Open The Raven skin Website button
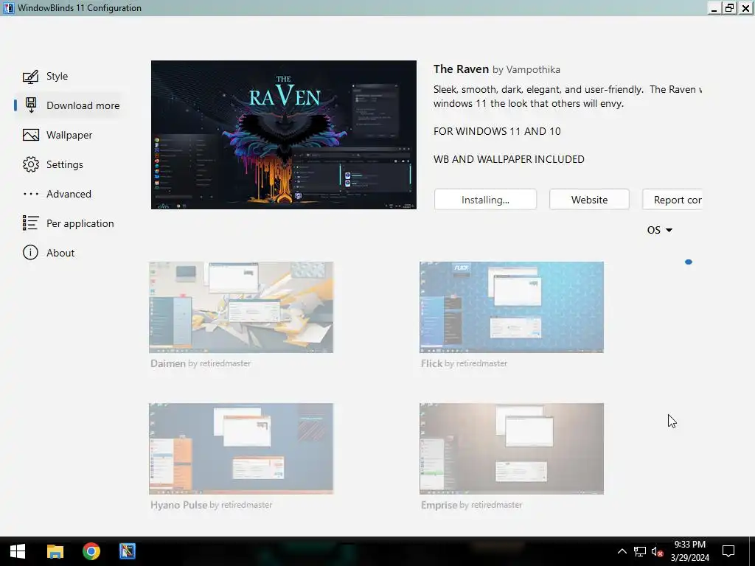The height and width of the screenshot is (566, 755). pyautogui.click(x=589, y=200)
